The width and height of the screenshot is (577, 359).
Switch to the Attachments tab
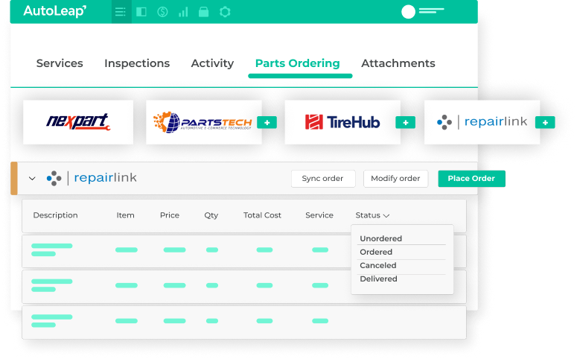398,63
